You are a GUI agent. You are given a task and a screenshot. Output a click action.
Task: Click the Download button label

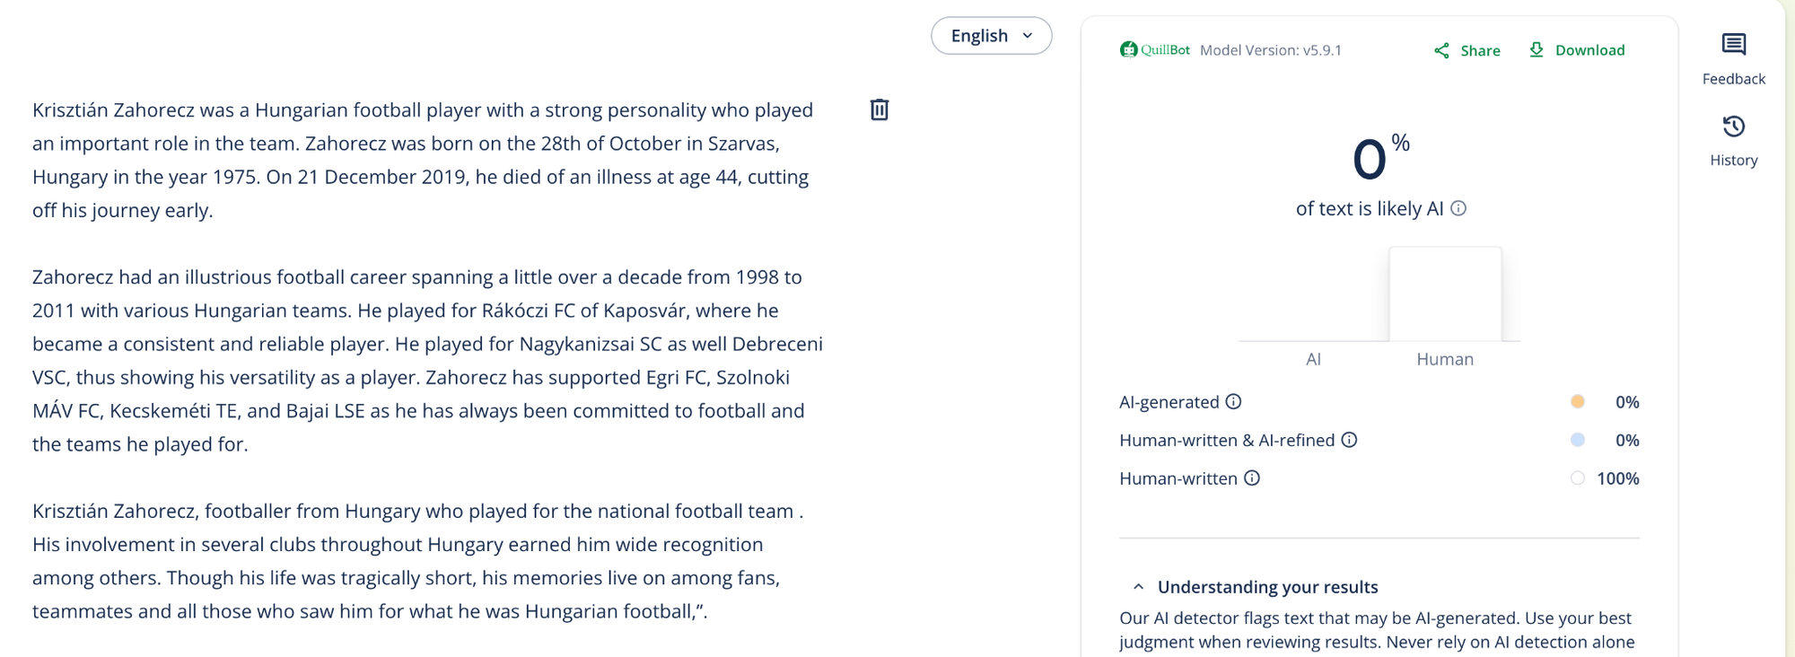1589,50
